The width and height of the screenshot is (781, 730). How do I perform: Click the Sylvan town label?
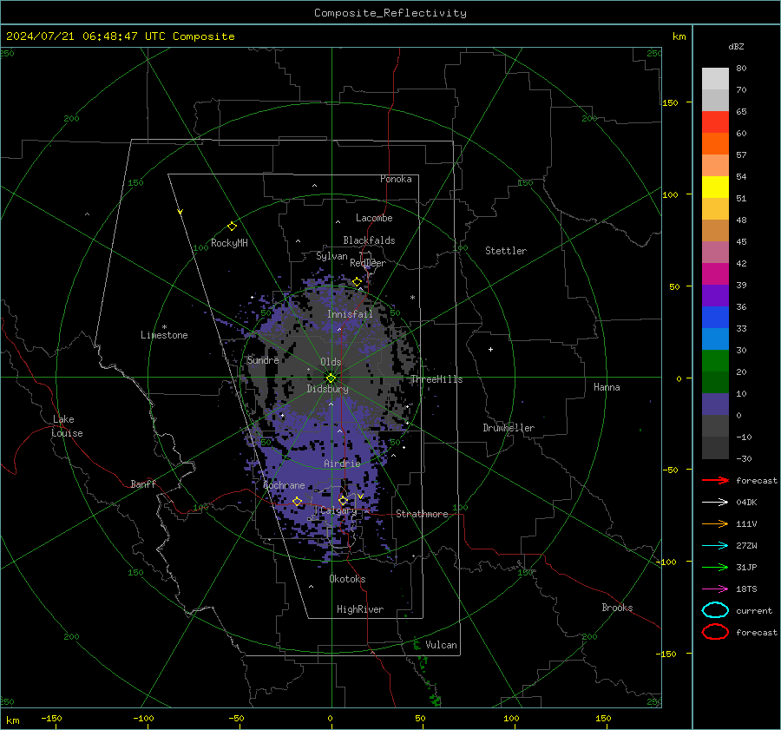[x=331, y=256]
